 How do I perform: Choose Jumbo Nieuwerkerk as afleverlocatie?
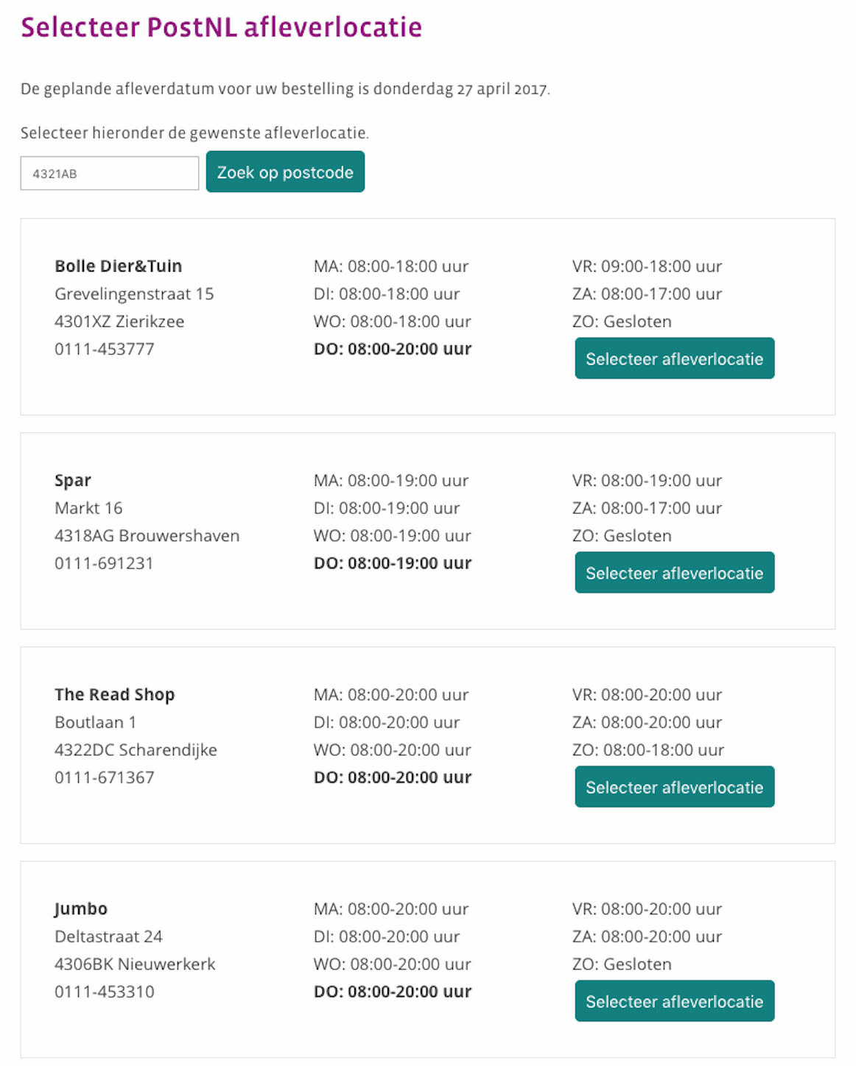(674, 1001)
